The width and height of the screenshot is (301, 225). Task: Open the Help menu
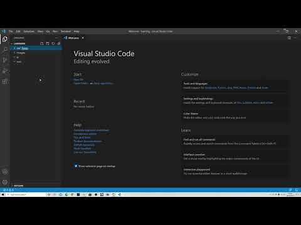point(77,31)
